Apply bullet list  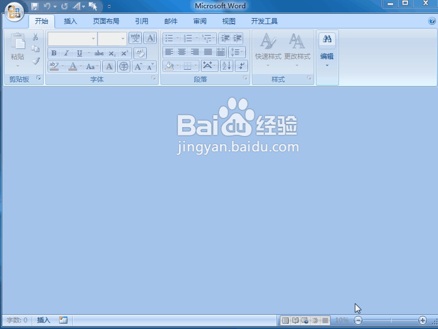(x=169, y=38)
